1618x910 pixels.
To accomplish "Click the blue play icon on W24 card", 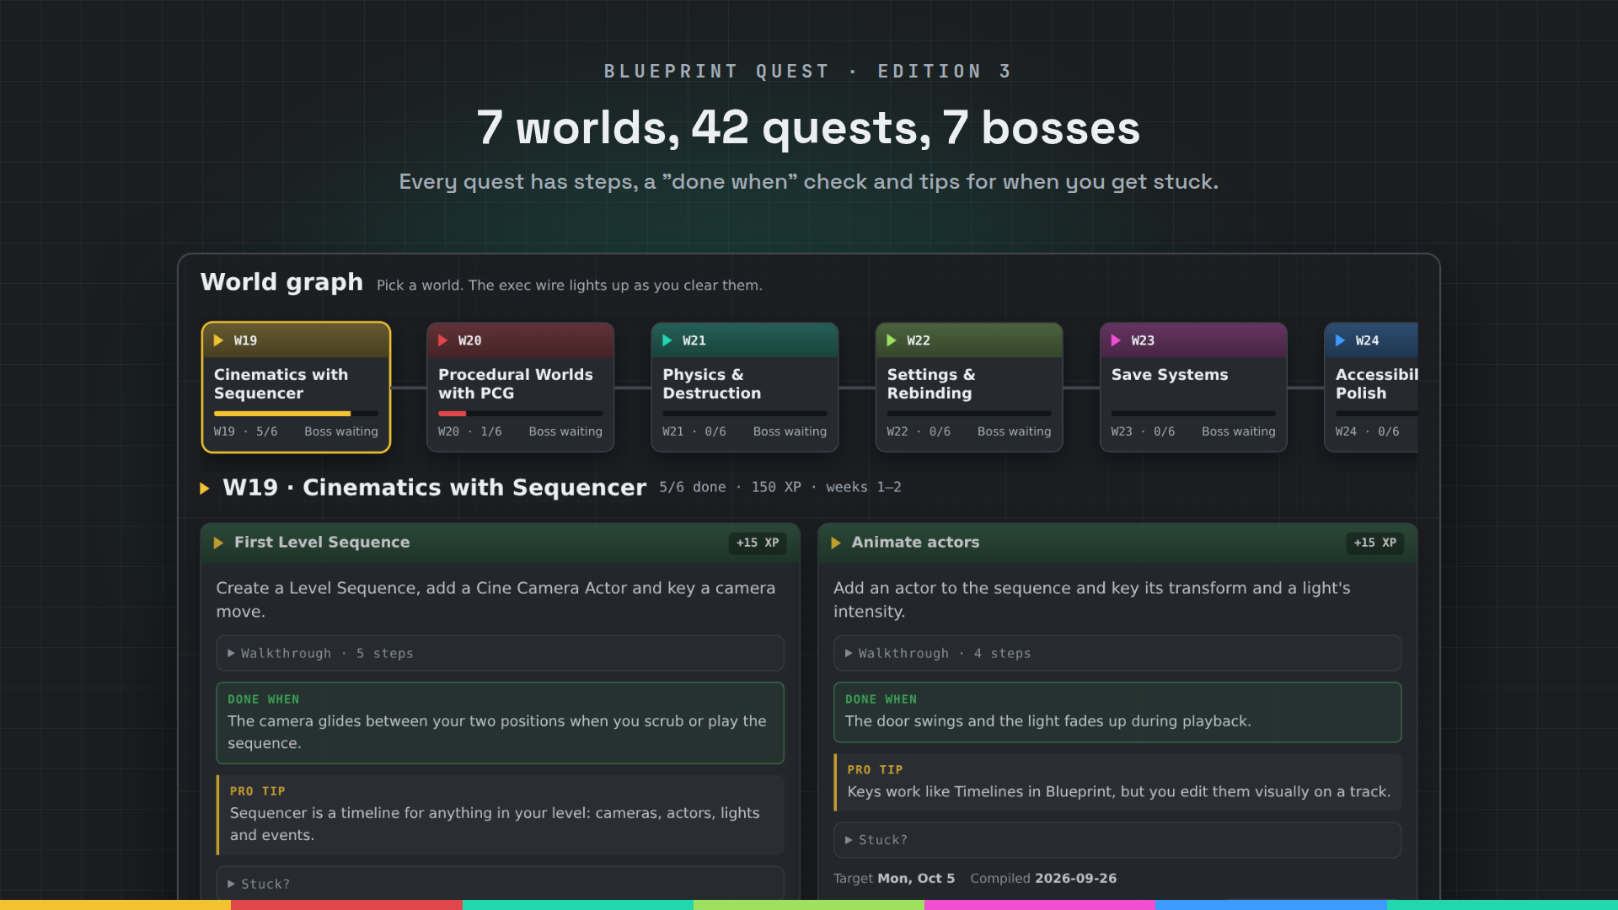I will click(x=1340, y=340).
